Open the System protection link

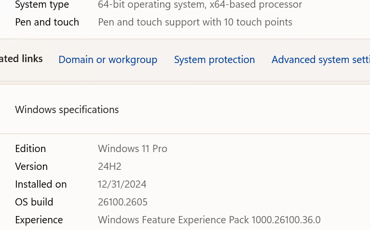click(214, 60)
